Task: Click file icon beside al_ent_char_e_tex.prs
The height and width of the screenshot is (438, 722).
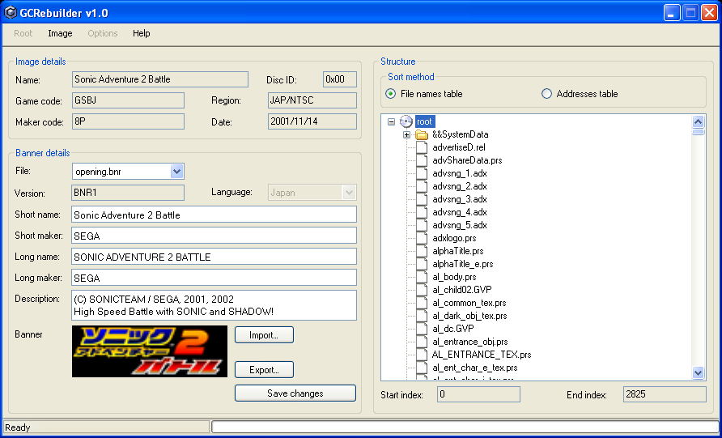Action: pos(422,368)
